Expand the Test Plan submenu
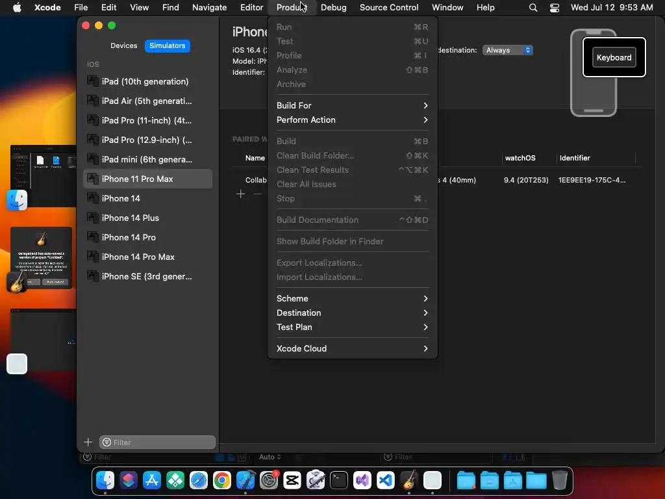Viewport: 665px width, 499px height. [353, 327]
